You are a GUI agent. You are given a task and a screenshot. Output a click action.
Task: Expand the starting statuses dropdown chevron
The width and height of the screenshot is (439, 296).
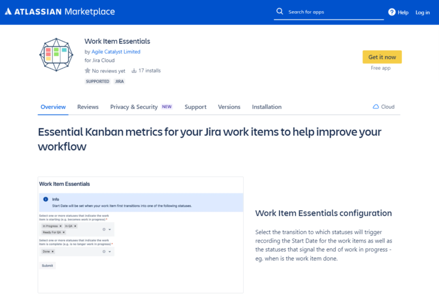(x=110, y=230)
